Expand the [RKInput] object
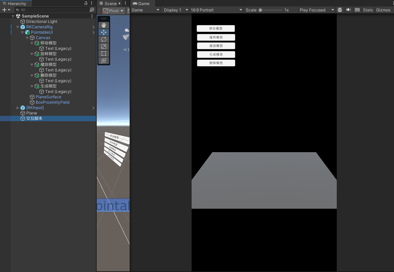 [x=18, y=108]
